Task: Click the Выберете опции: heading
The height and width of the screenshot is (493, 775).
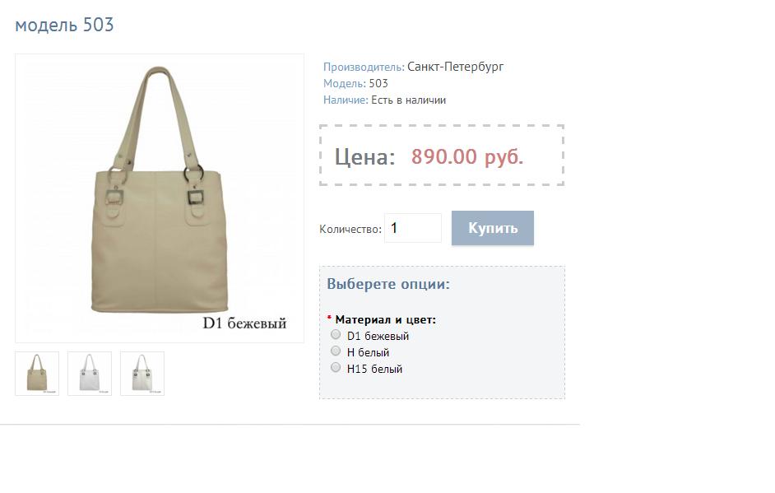Action: pyautogui.click(x=388, y=284)
